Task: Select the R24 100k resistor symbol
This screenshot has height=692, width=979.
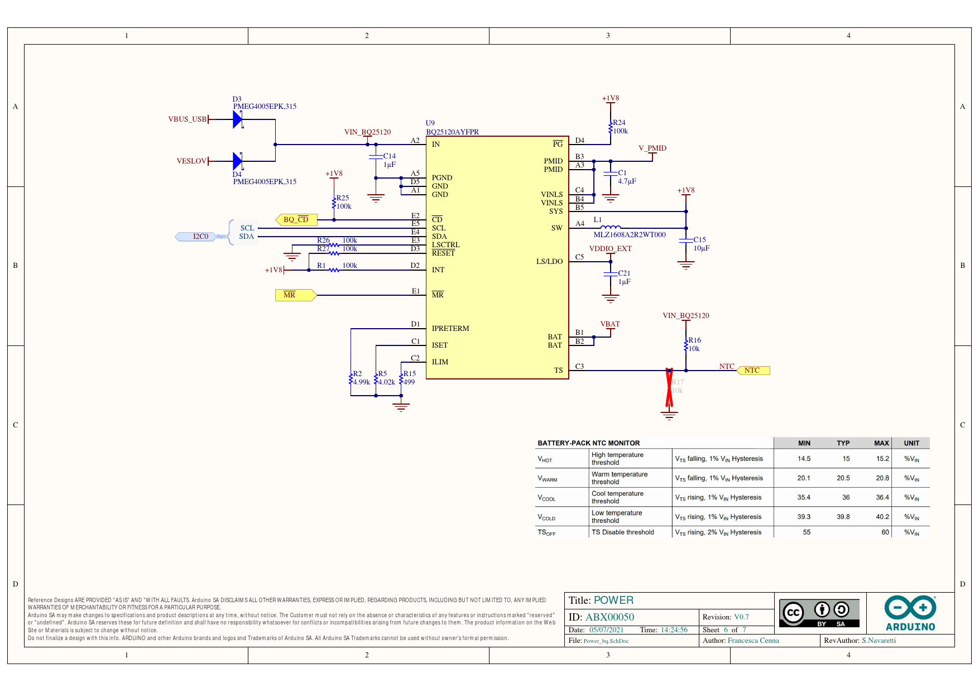Action: [611, 127]
